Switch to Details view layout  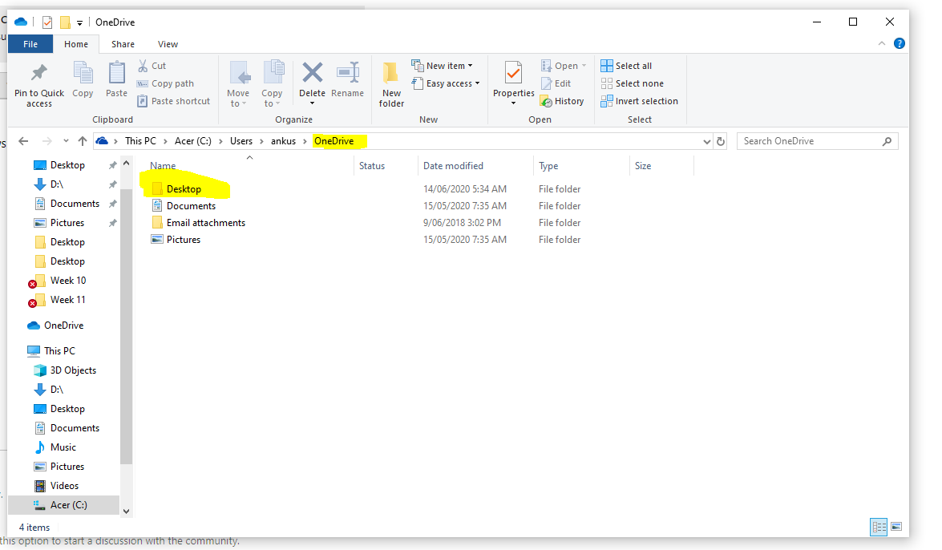click(879, 528)
